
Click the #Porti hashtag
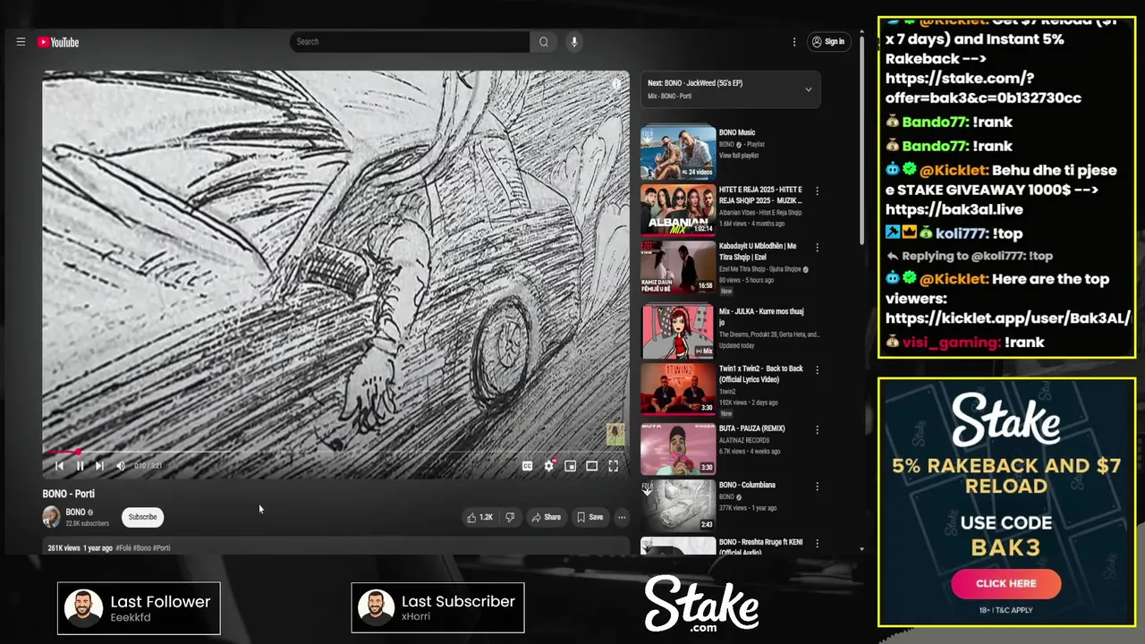(162, 548)
